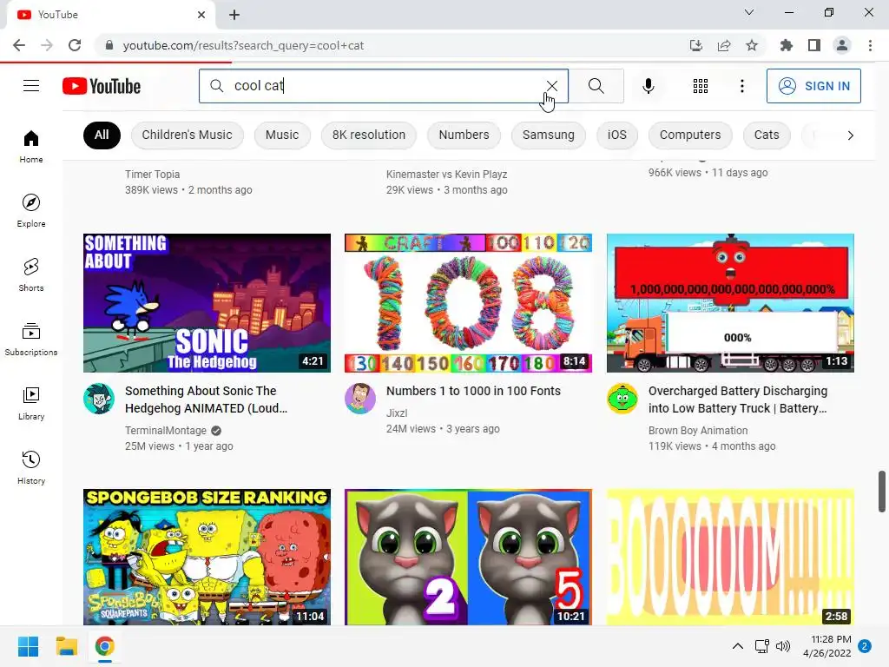Clear the search box with the X

tap(551, 86)
